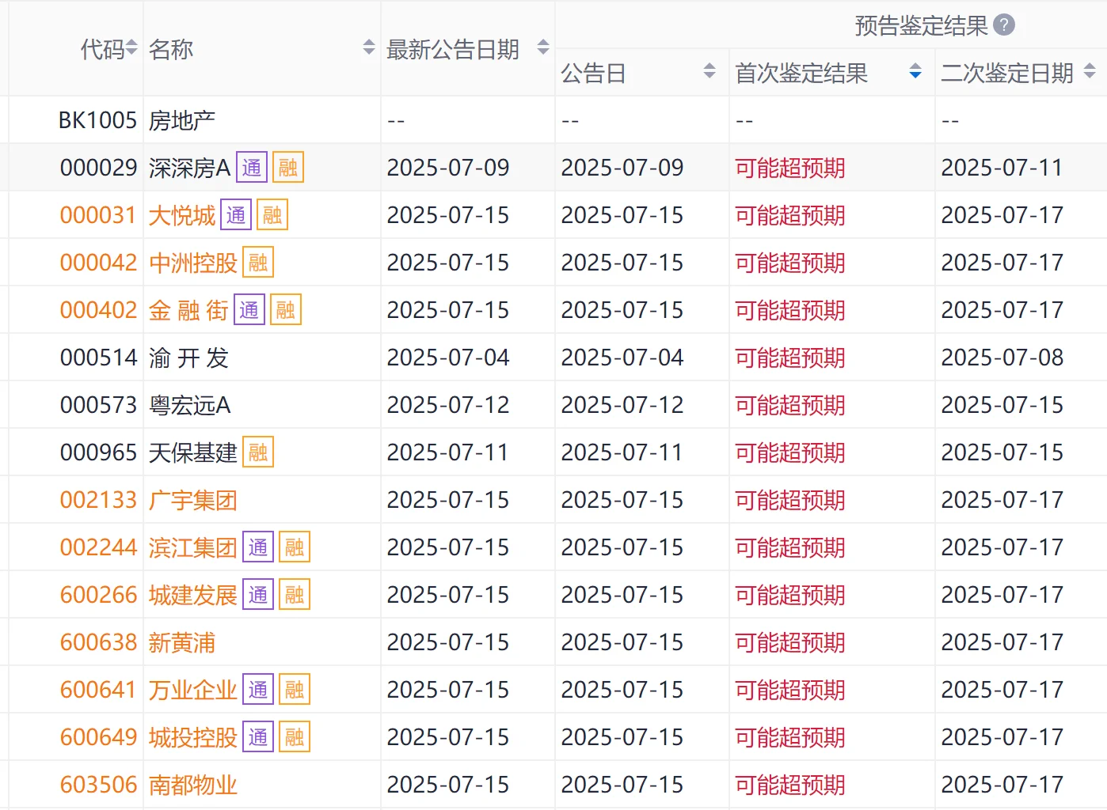This screenshot has height=810, width=1107.
Task: Open stock 天保基建
Action: click(193, 452)
